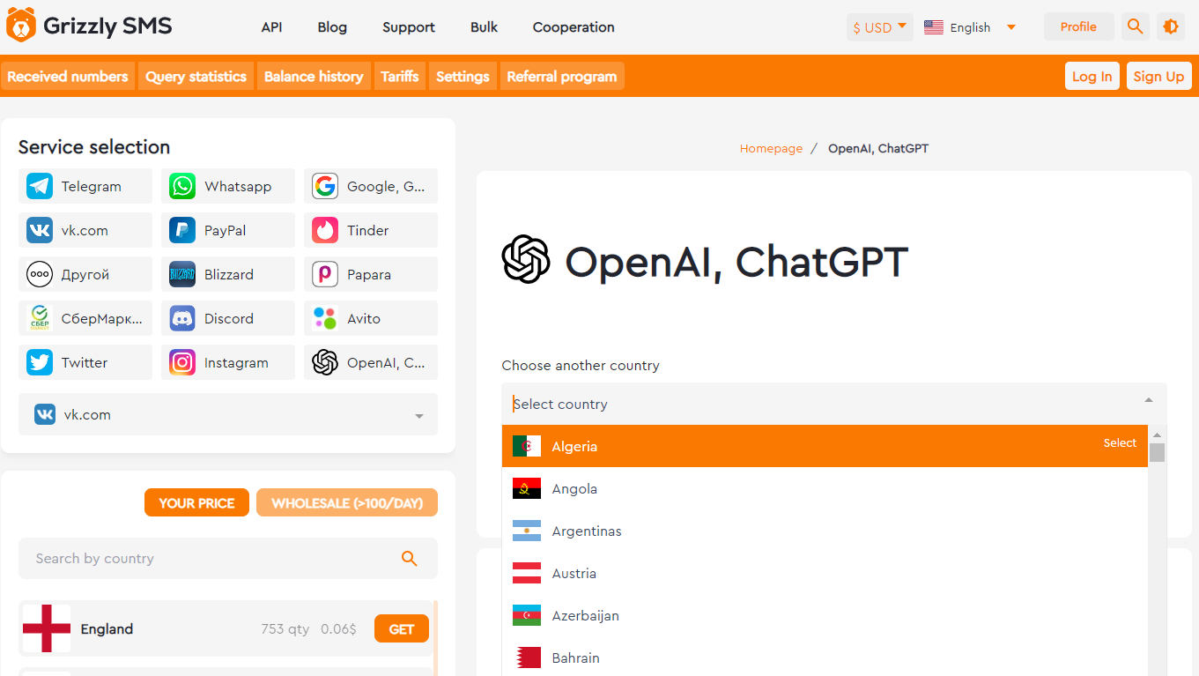
Task: Open the search magnifier icon in header
Action: point(1136,26)
